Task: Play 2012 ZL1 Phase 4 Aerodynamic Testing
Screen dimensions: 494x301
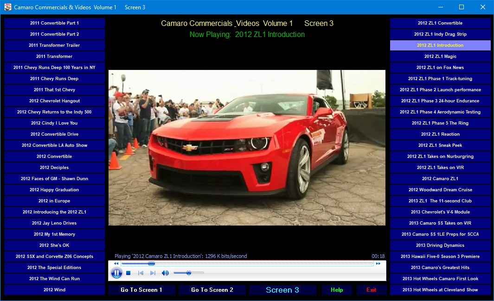Action: 440,112
